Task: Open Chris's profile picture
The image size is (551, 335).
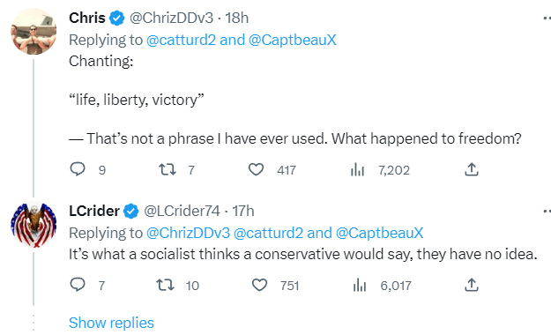Action: [x=34, y=32]
